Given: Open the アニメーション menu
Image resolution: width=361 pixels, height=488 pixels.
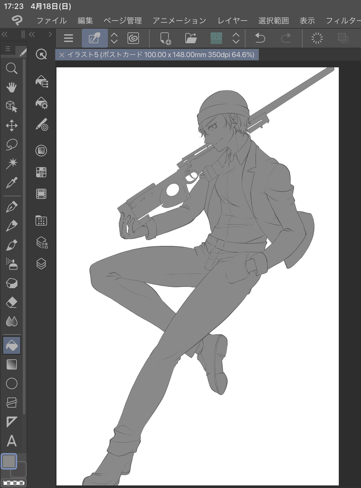Looking at the screenshot, I should click(x=179, y=21).
